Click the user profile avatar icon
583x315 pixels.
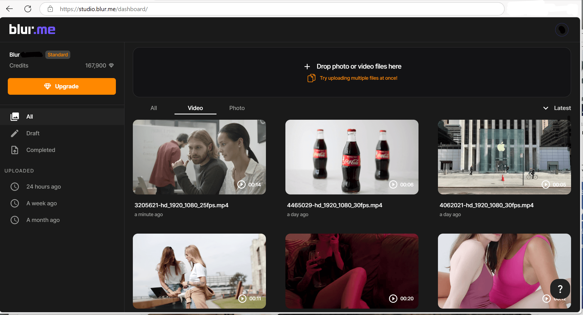click(562, 30)
